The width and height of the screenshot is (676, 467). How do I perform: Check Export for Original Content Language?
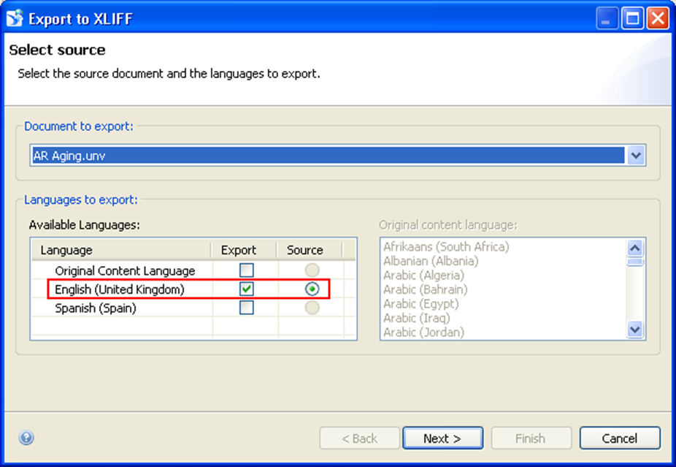[247, 270]
